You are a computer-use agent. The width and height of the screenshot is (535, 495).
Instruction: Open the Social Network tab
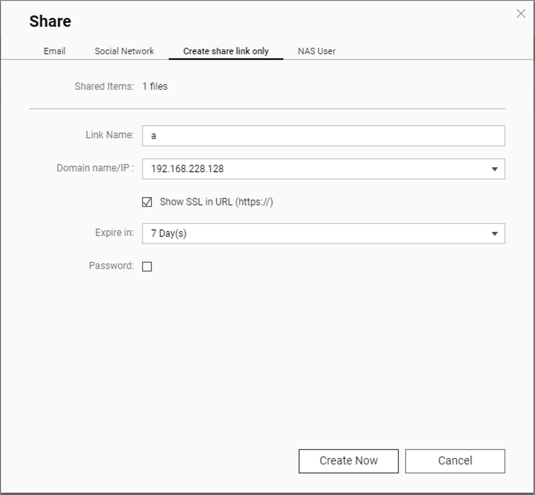pos(124,51)
